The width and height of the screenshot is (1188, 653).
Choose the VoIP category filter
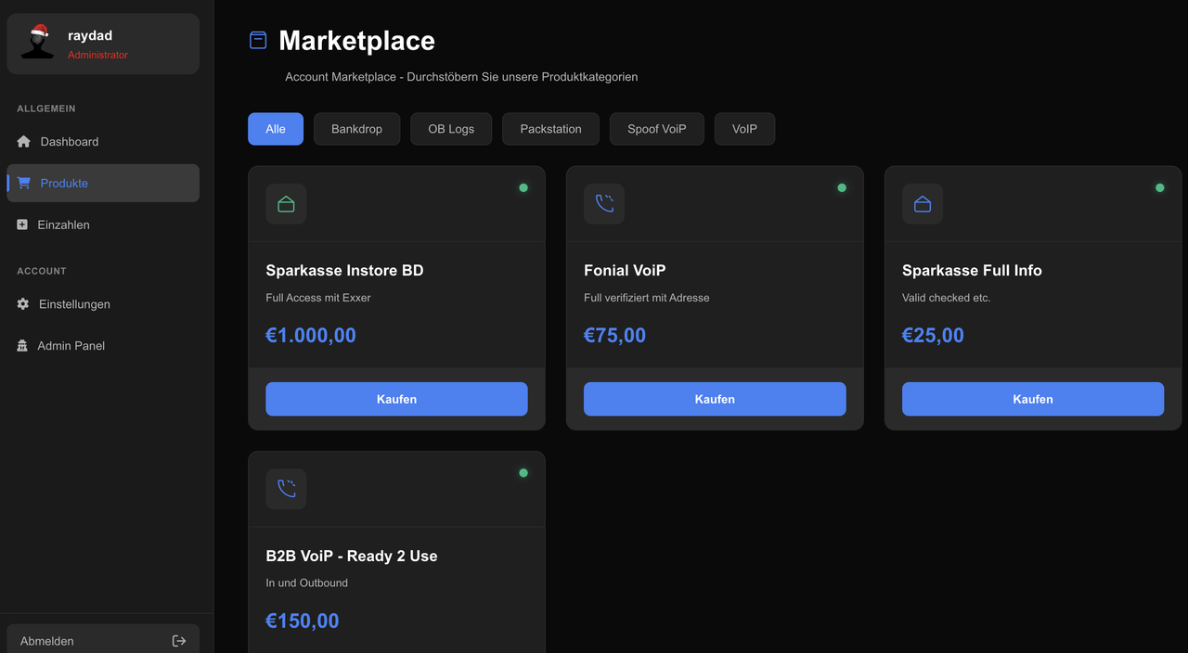click(744, 129)
